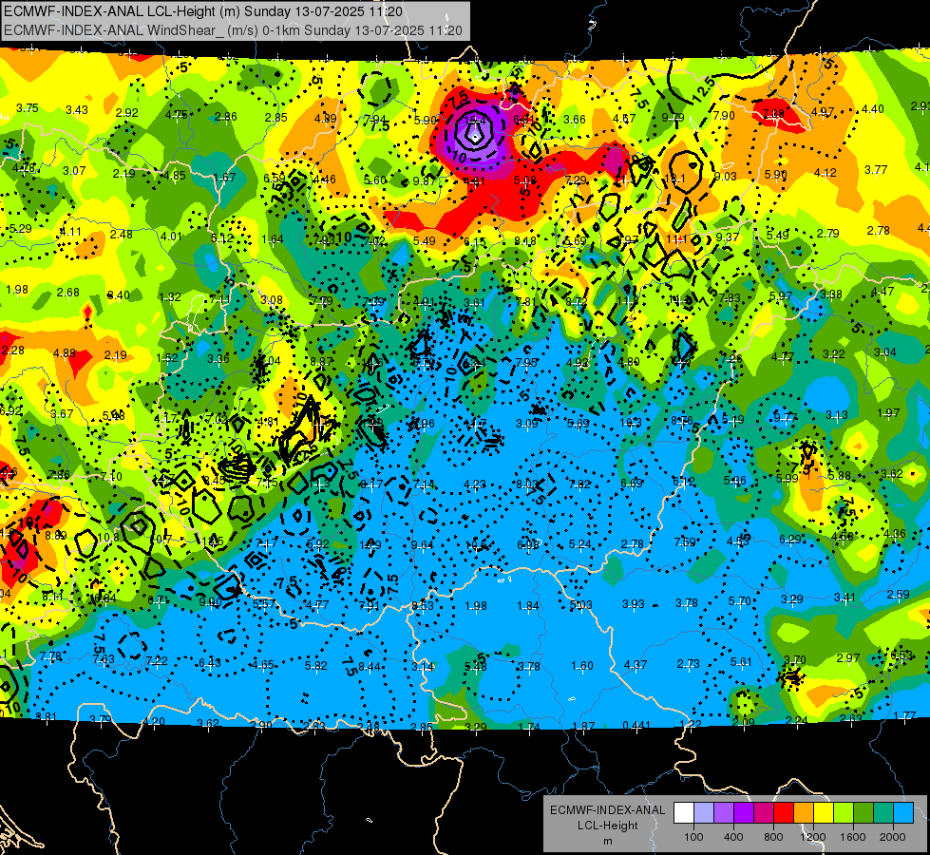Click the light violet swatch left of 400
The height and width of the screenshot is (855, 930).
[724, 813]
